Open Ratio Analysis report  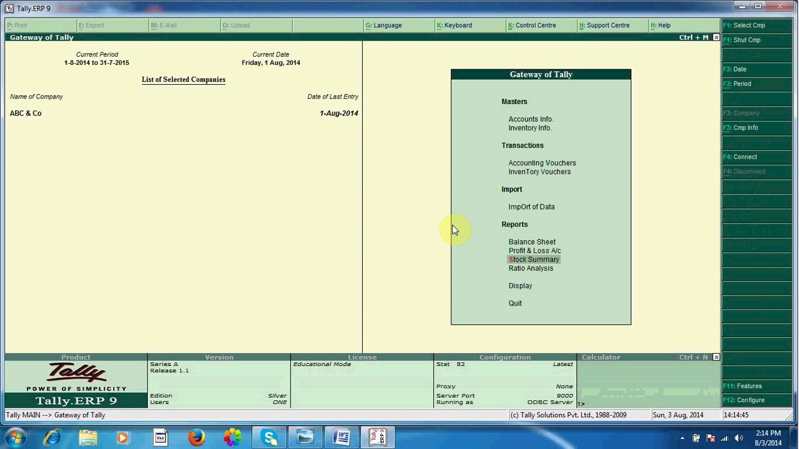531,268
